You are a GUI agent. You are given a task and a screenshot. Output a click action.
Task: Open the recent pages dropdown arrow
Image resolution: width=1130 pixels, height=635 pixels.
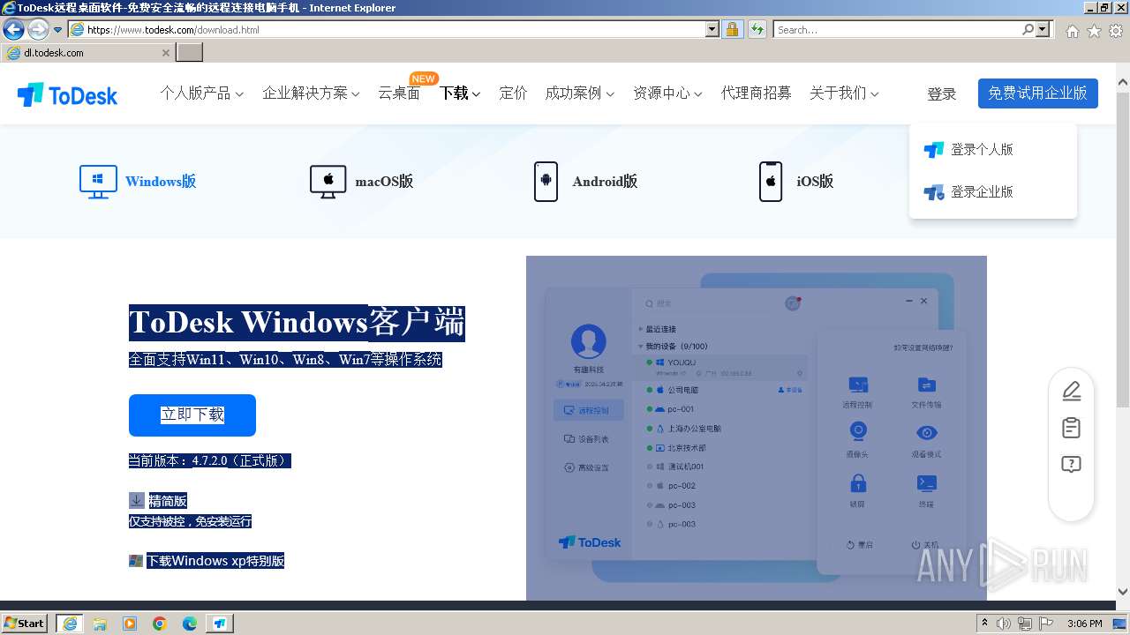[57, 29]
